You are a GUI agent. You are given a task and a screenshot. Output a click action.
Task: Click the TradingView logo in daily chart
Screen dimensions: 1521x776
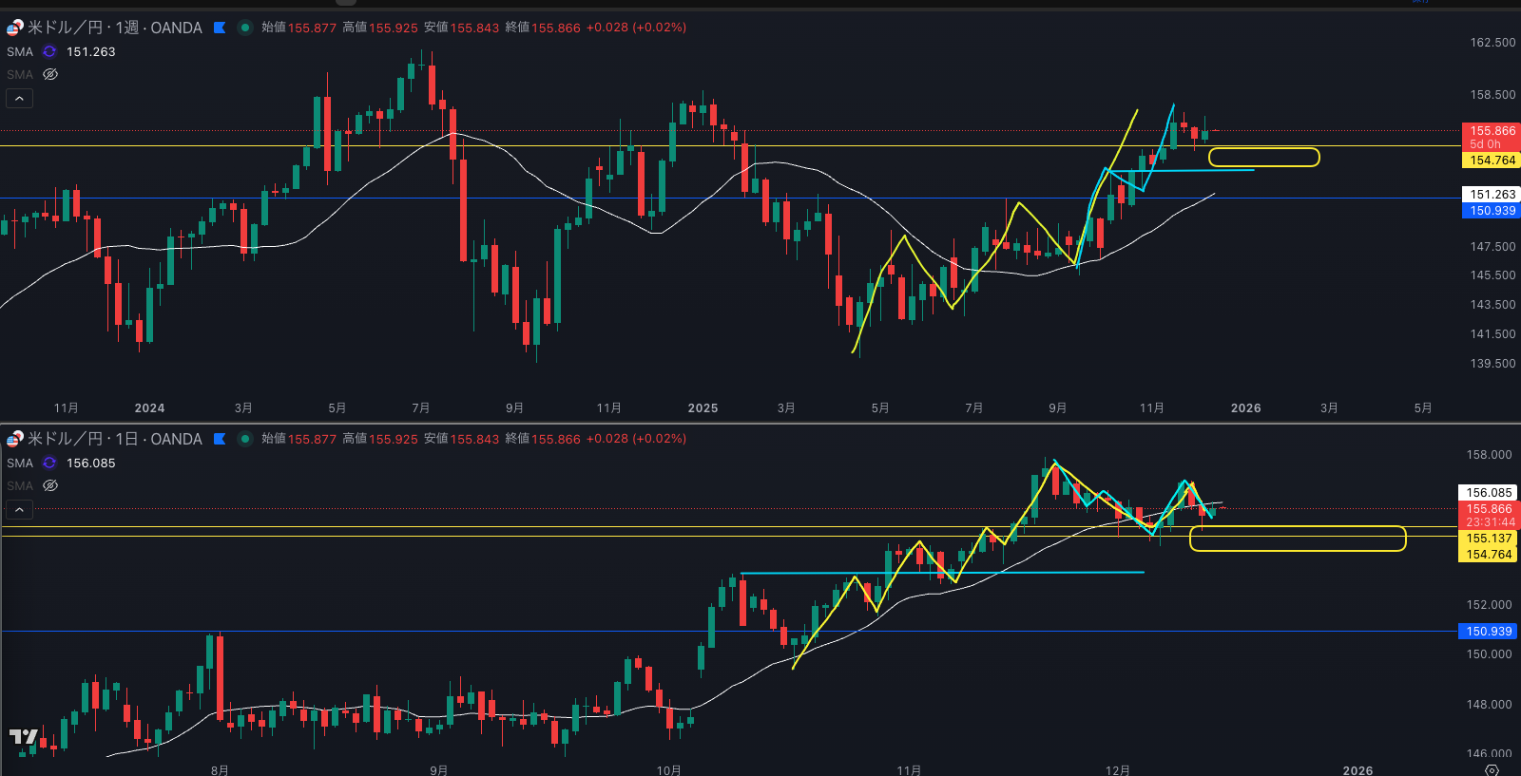click(x=24, y=737)
